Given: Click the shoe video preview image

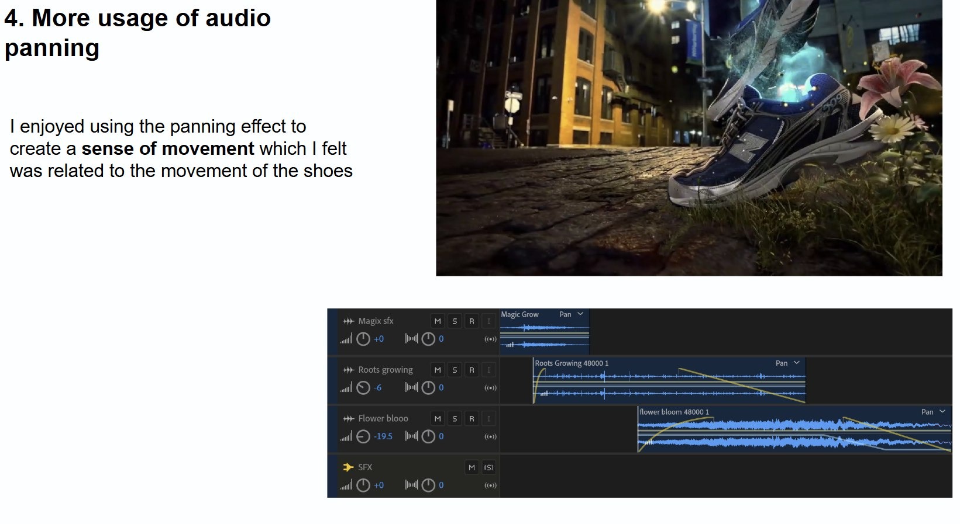Looking at the screenshot, I should [689, 138].
